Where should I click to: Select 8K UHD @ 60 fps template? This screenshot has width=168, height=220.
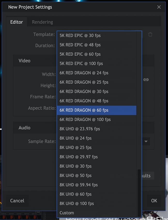(x=97, y=194)
